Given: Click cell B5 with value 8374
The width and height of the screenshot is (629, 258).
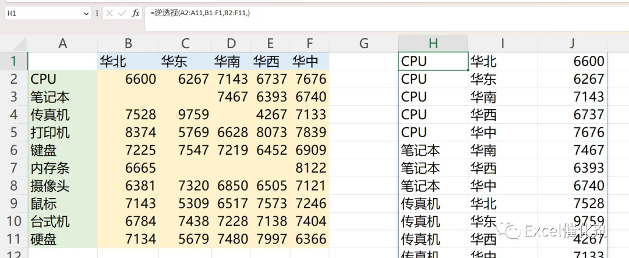Looking at the screenshot, I should pos(128,132).
